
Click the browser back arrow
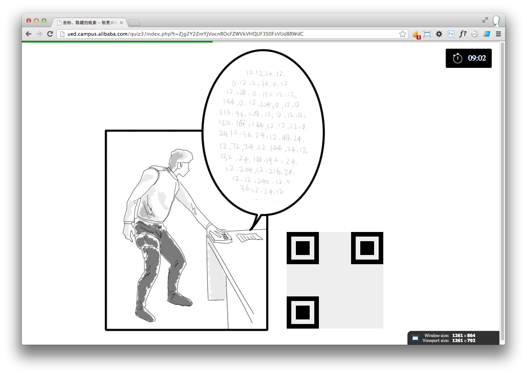28,34
